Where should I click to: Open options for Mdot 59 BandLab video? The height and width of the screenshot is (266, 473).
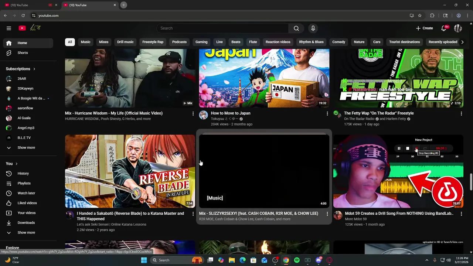pos(461,214)
